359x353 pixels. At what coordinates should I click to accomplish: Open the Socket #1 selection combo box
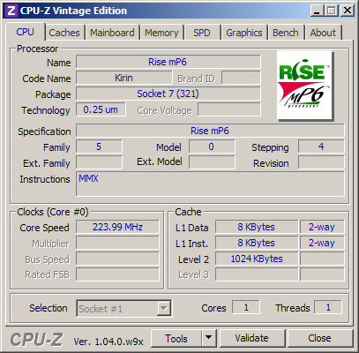[123, 309]
